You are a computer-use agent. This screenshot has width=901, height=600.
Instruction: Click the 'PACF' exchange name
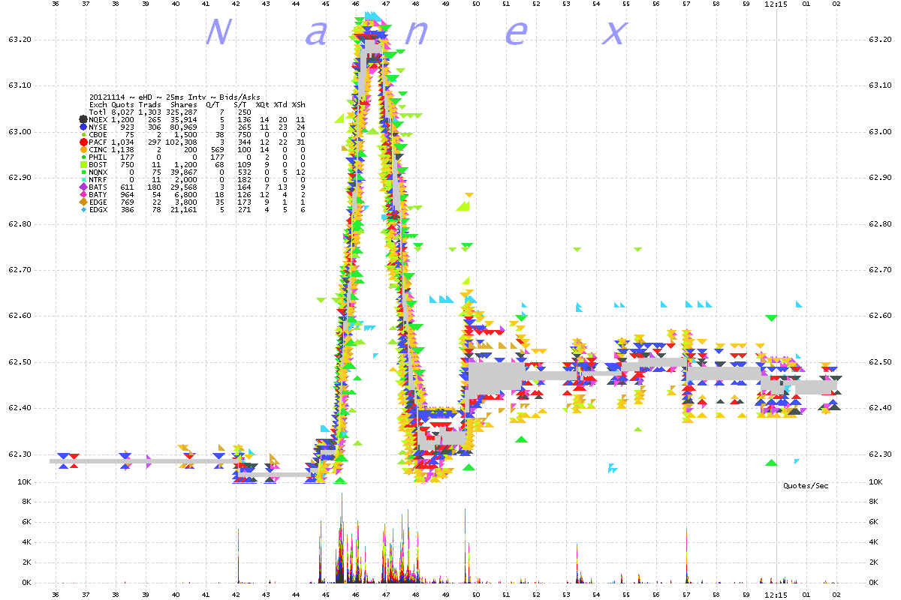tap(98, 142)
